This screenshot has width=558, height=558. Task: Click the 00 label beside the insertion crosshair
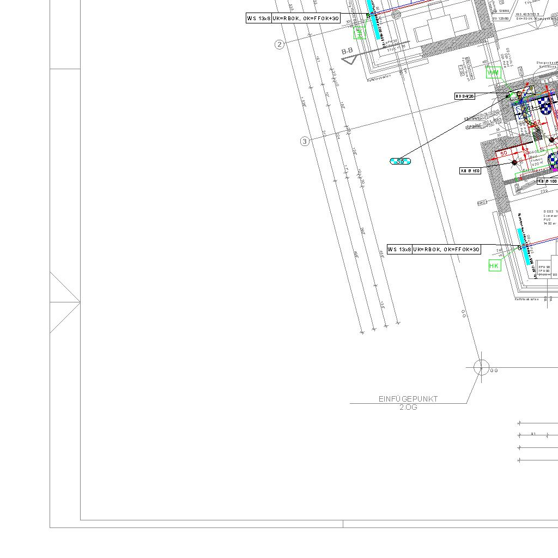tap(494, 371)
